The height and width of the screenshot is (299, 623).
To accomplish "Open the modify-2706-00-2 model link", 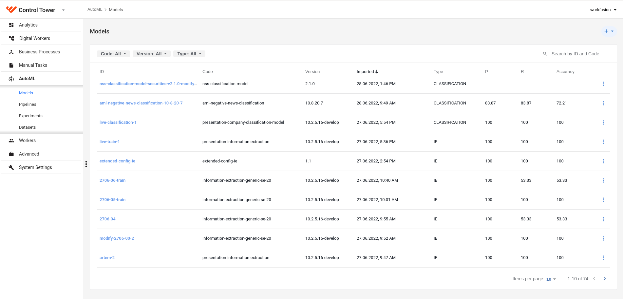I will (x=117, y=238).
